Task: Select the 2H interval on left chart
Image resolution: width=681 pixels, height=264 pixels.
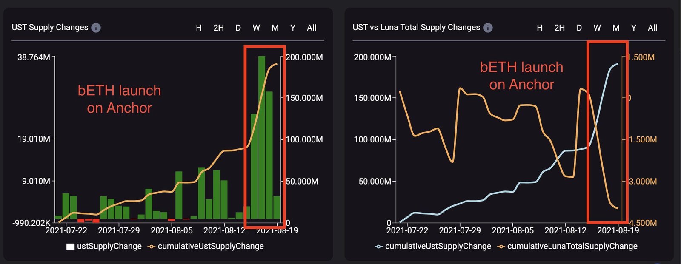Action: 218,28
